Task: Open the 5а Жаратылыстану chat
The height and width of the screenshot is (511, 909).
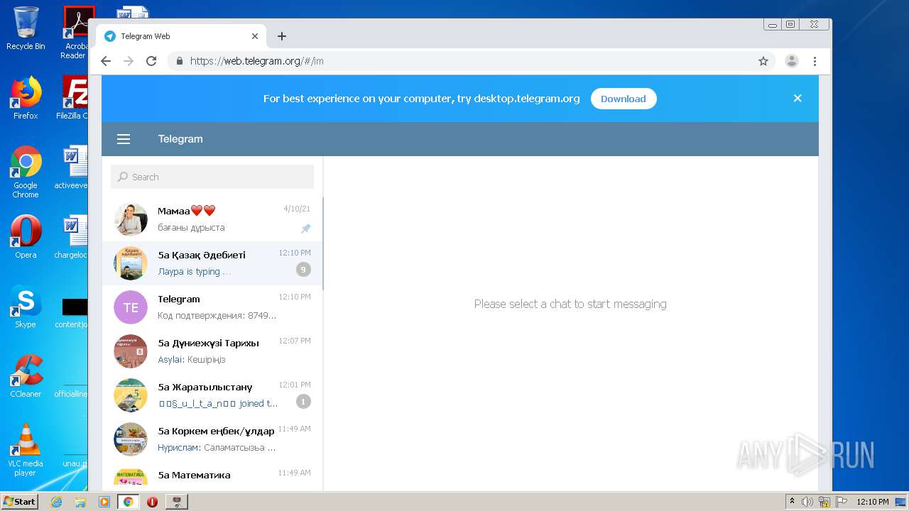Action: point(212,395)
